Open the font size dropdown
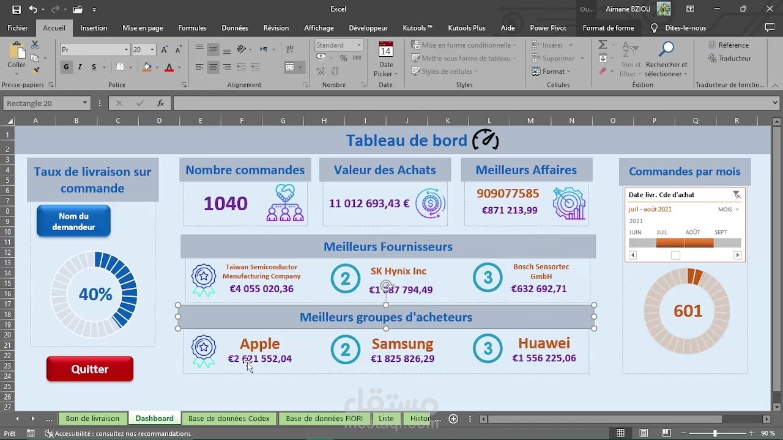Image resolution: width=783 pixels, height=440 pixels. pyautogui.click(x=150, y=49)
